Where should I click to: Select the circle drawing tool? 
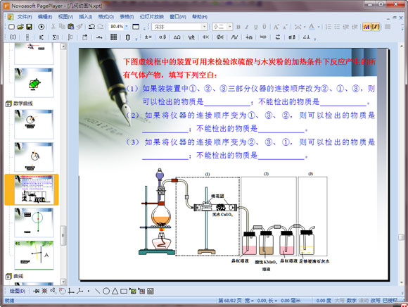click(x=106, y=291)
